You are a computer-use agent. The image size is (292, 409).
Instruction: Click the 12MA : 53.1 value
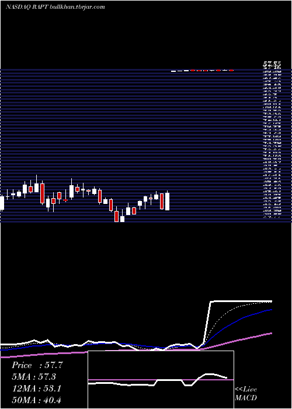36,389
